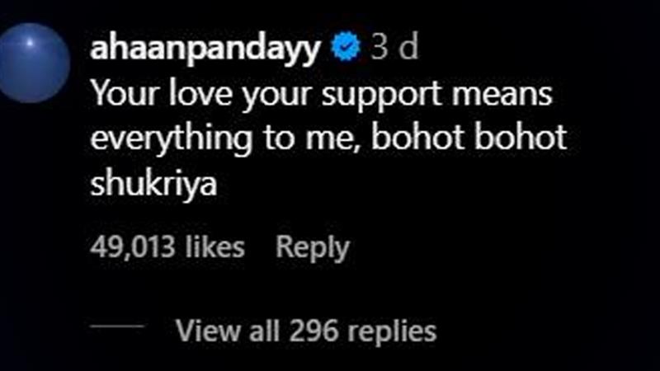Open ahaanpandayy's profile picture avatar

pyautogui.click(x=34, y=63)
